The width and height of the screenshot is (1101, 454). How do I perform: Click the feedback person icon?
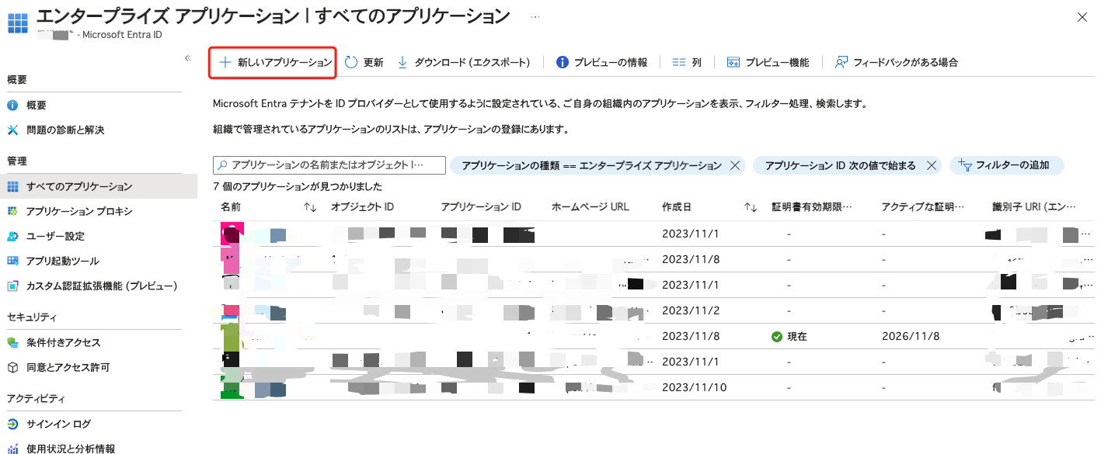pyautogui.click(x=841, y=62)
